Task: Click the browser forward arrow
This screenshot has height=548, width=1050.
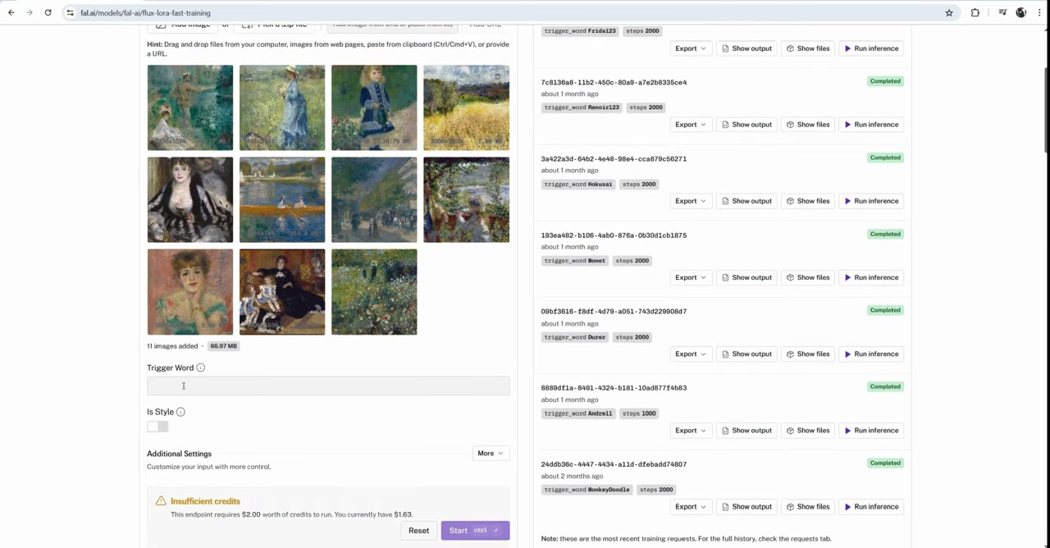Action: click(30, 13)
